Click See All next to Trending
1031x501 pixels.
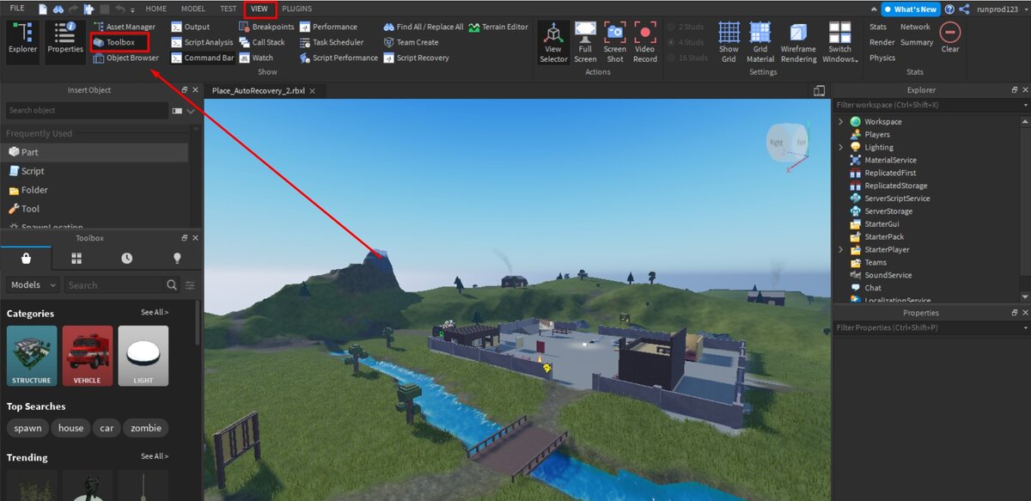[x=155, y=456]
